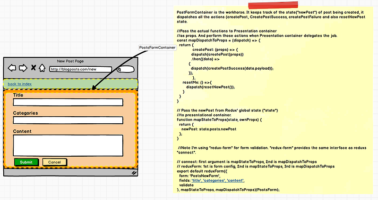Click the blogposts.com/new address bar
This screenshot has height=200, width=378.
80,69
